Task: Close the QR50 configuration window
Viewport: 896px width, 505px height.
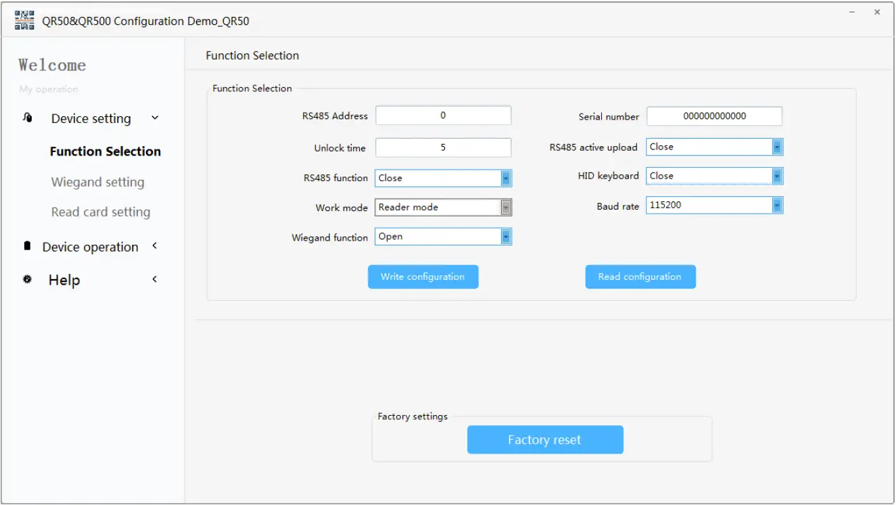Action: [877, 12]
